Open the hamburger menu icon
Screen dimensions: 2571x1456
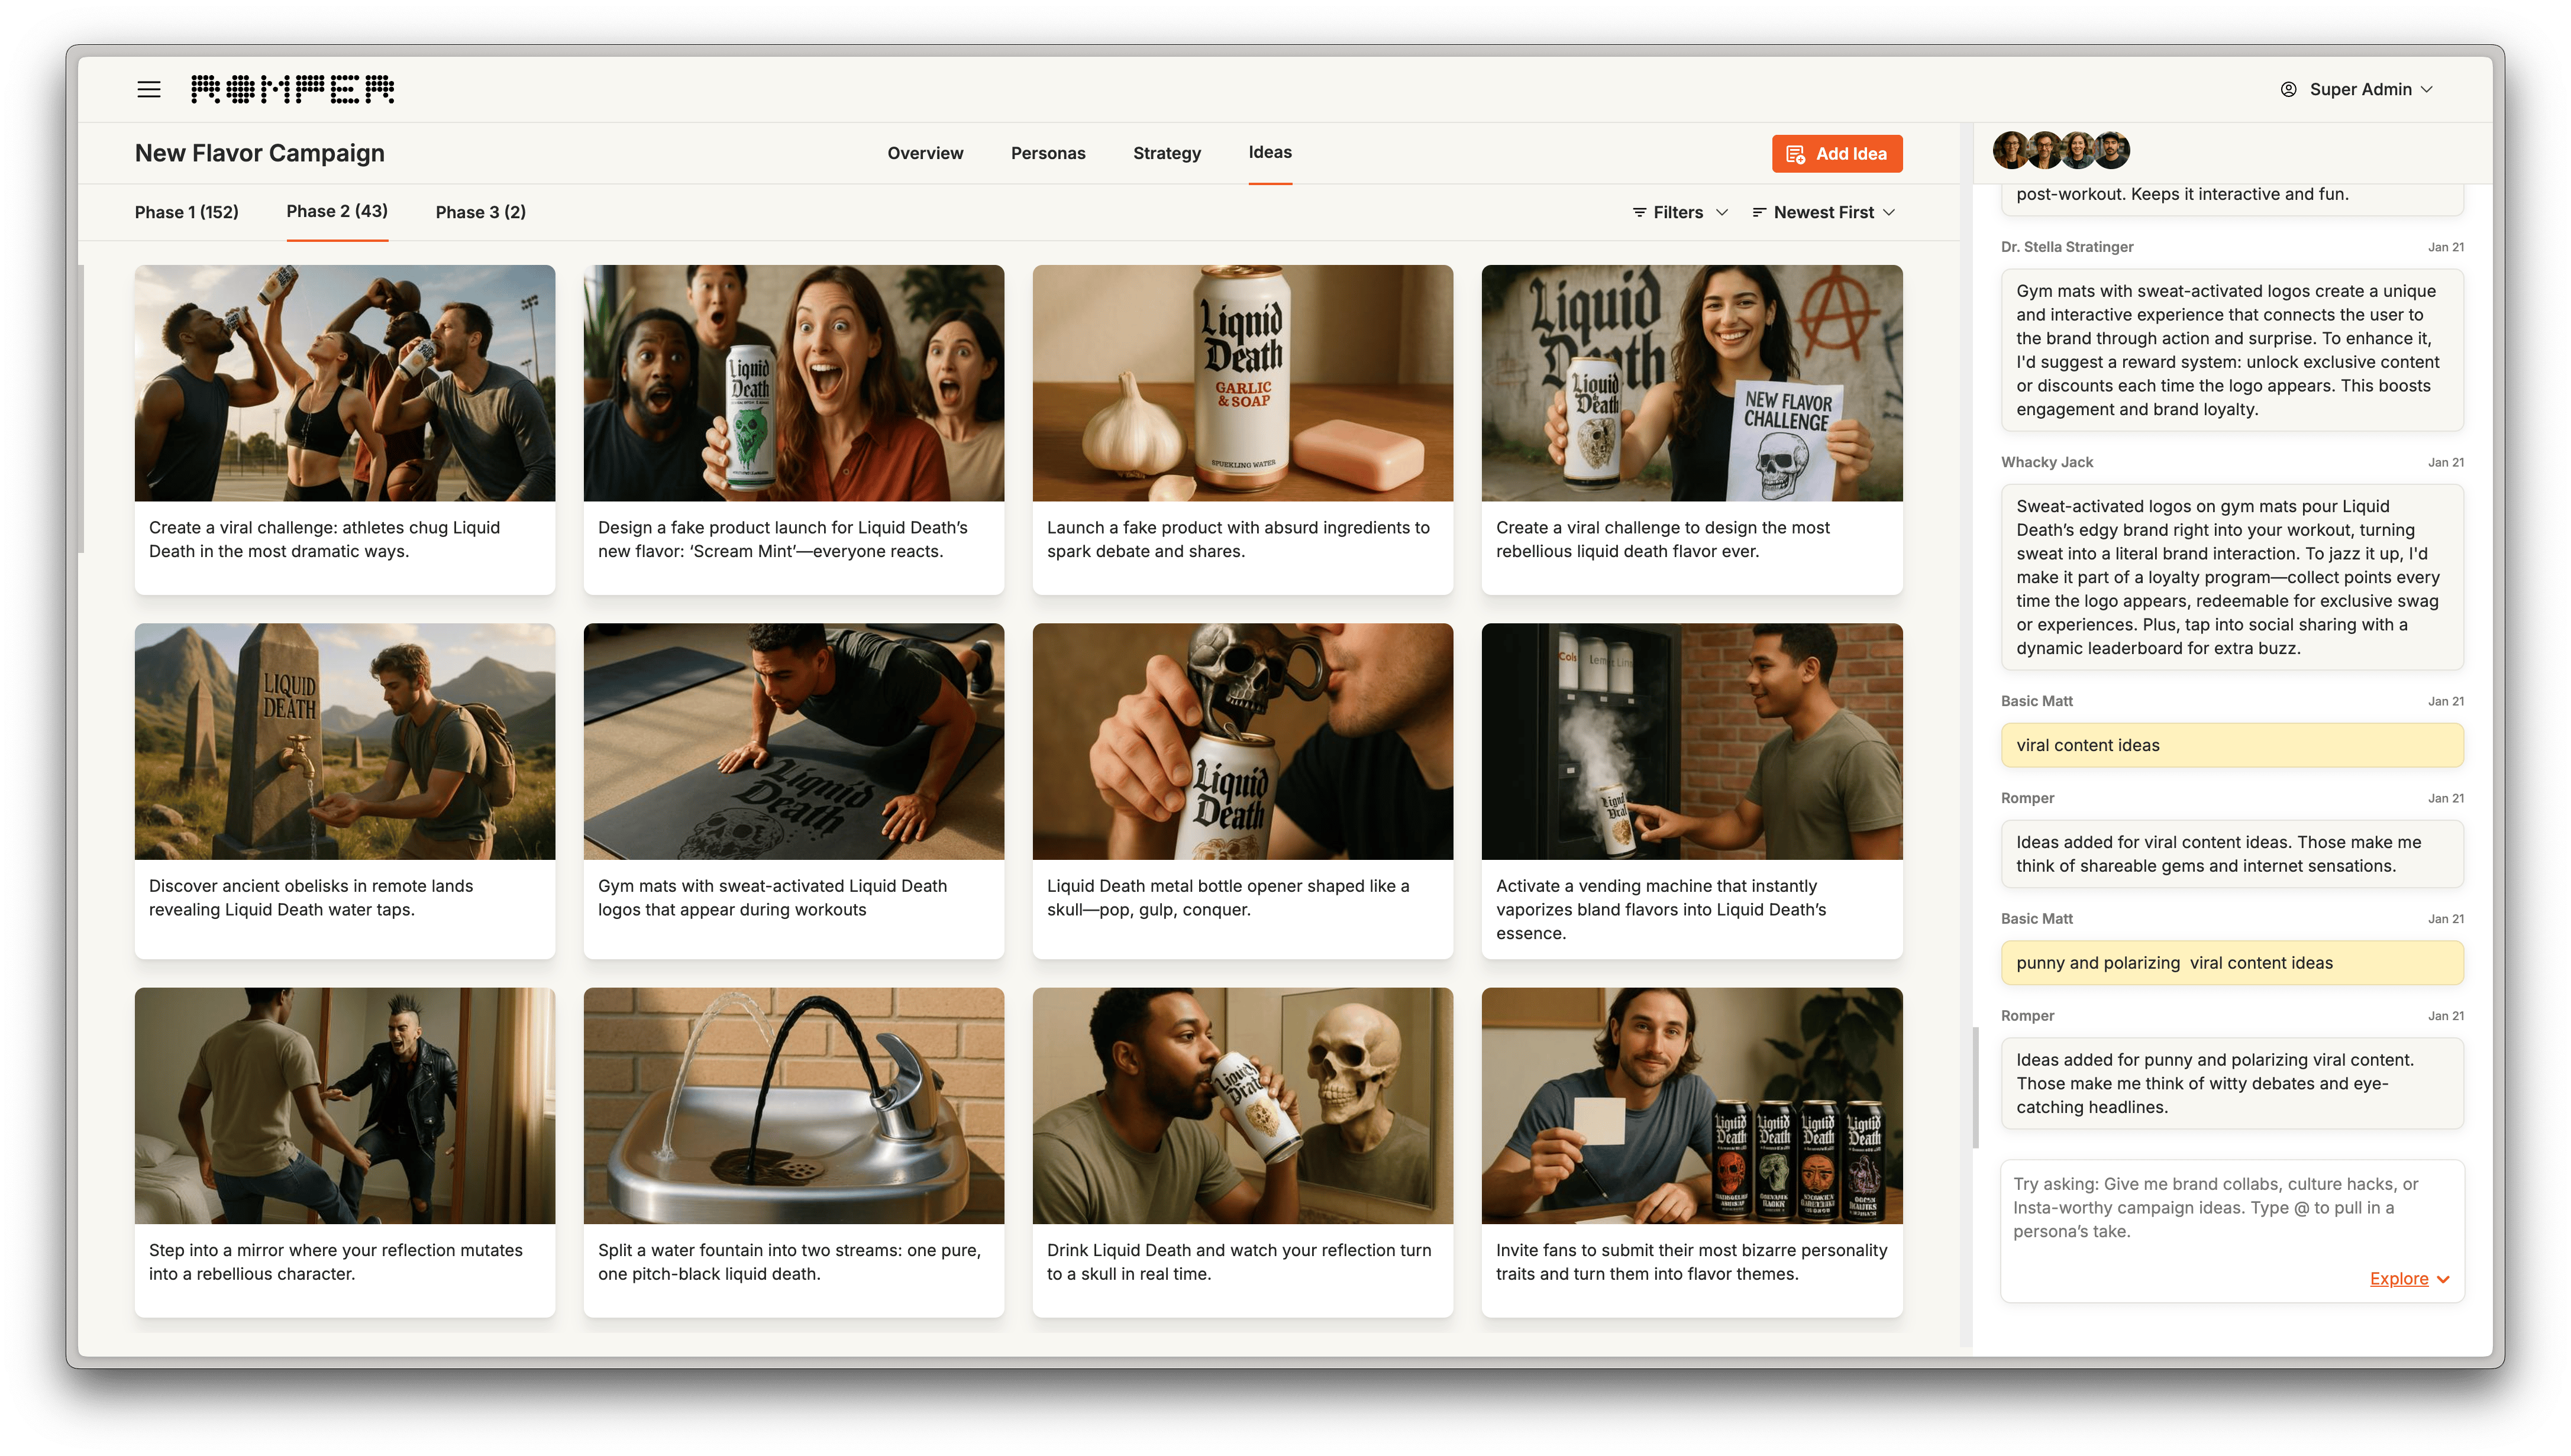[x=149, y=90]
